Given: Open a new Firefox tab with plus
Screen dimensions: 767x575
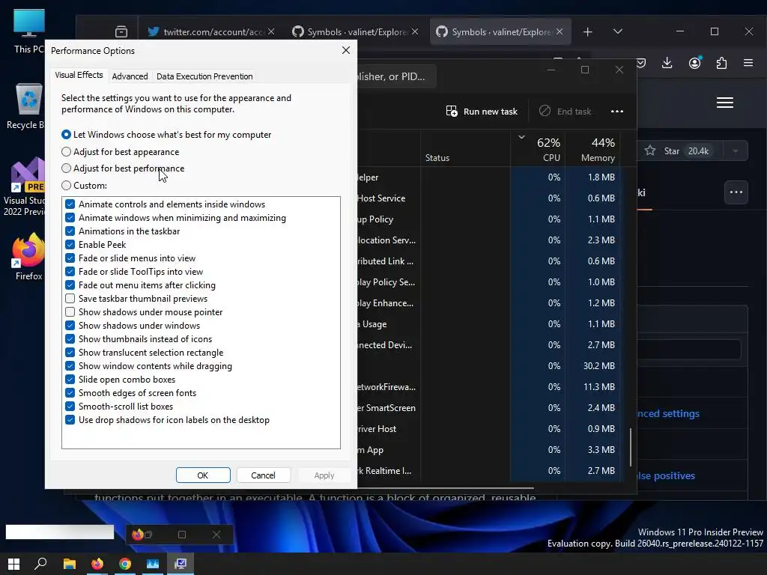Looking at the screenshot, I should 587,31.
